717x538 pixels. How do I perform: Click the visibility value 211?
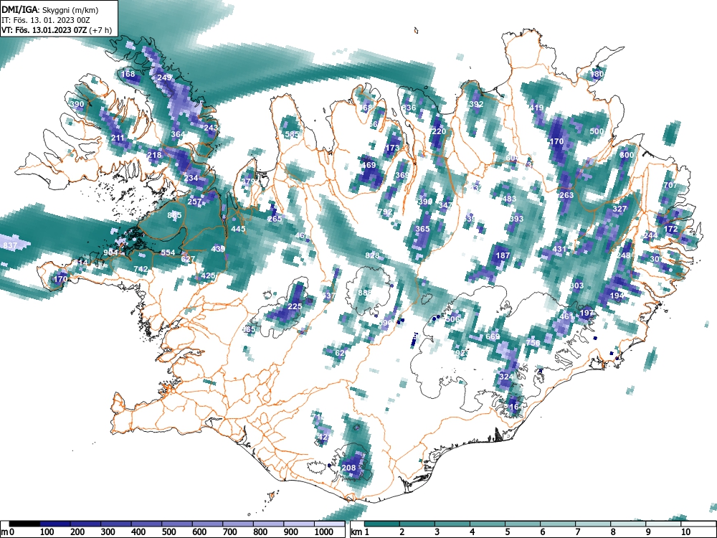118,138
